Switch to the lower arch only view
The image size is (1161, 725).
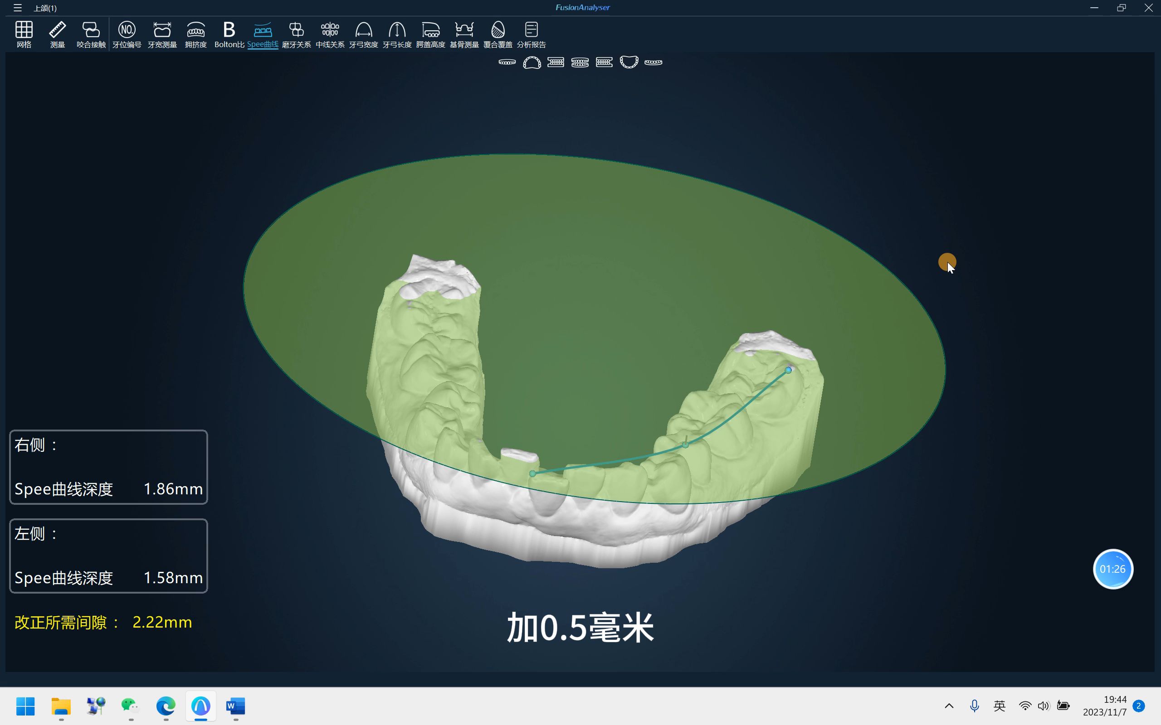[x=653, y=63]
